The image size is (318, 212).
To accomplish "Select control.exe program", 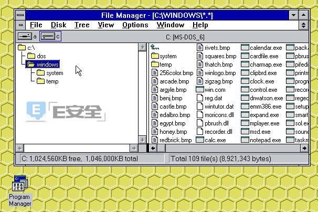I will [259, 90].
